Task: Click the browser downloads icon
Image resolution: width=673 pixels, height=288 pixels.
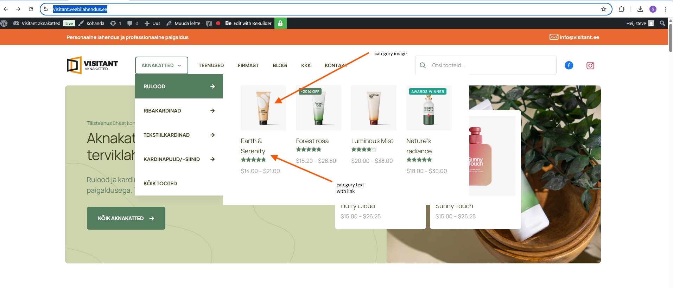Action: [640, 9]
